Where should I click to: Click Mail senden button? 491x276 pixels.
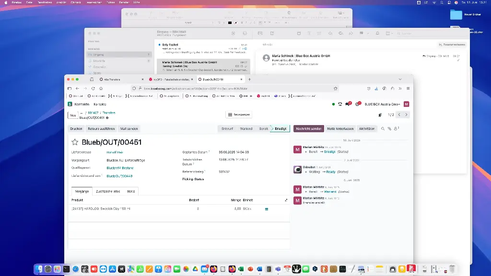[x=129, y=128]
